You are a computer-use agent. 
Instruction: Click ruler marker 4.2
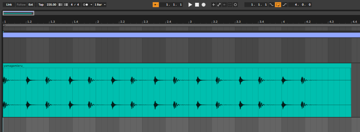pos(308,22)
